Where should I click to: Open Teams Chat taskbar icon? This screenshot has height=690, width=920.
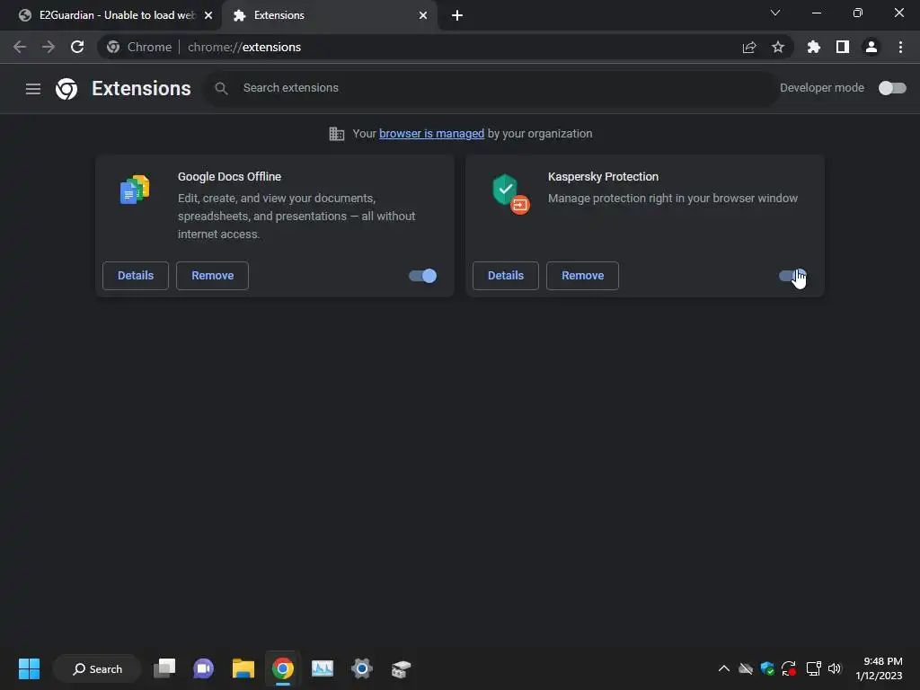click(204, 668)
